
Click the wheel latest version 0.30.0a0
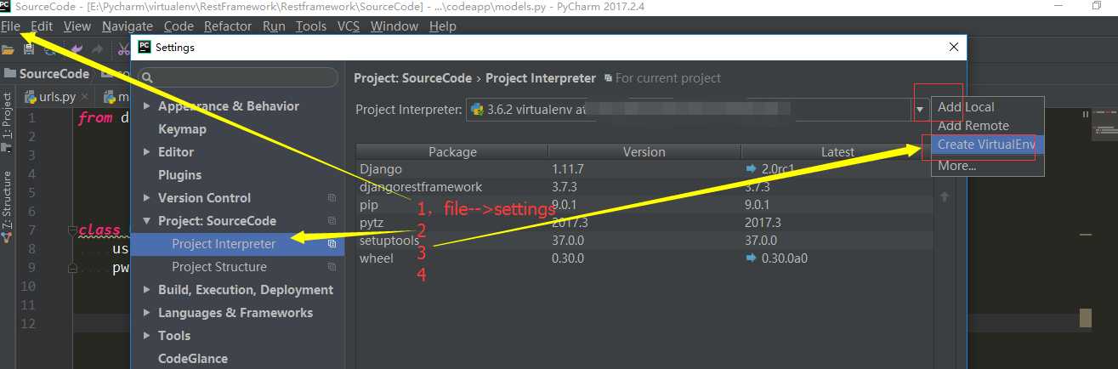coord(784,258)
